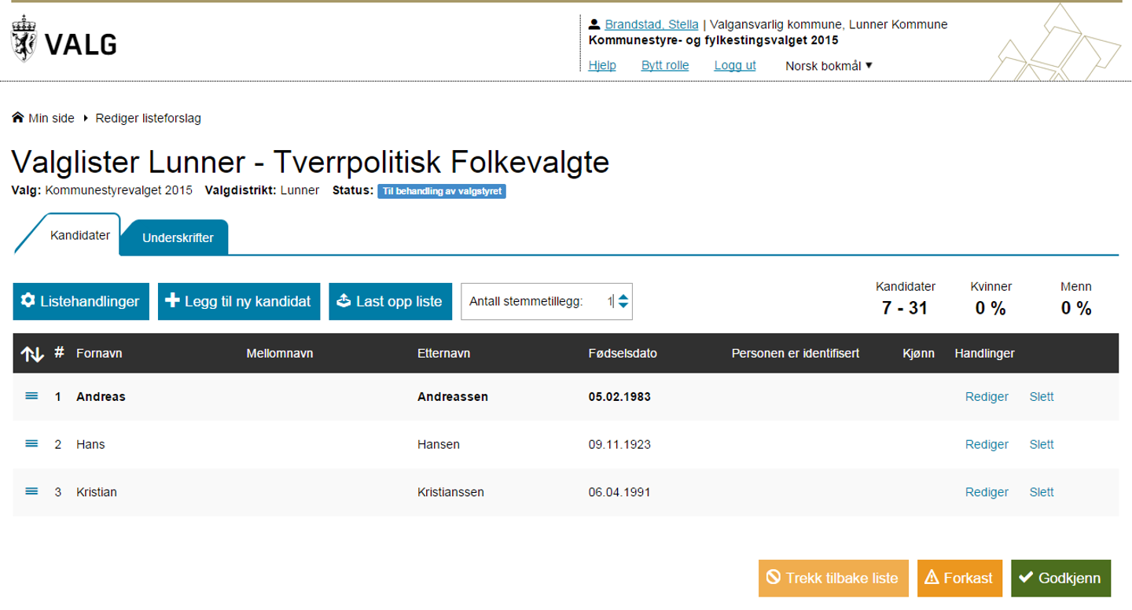Click Slett link for Hans Hansen
This screenshot has height=610, width=1132.
coord(1042,445)
